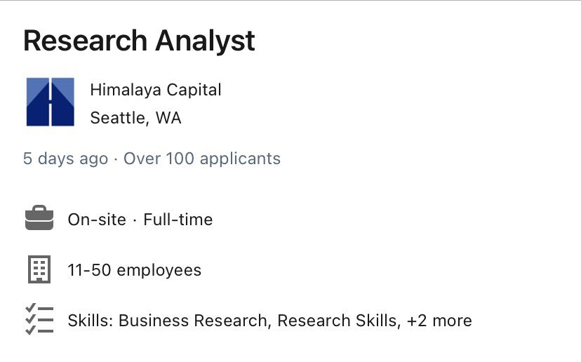
Task: Click the checklist skills icon
Action: [39, 320]
